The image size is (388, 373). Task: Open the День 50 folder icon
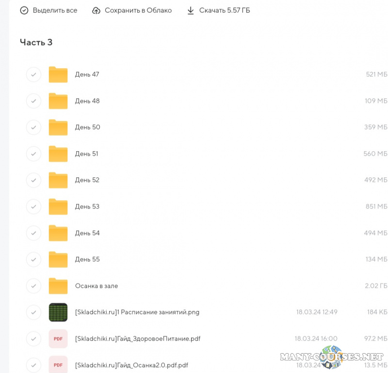point(58,127)
